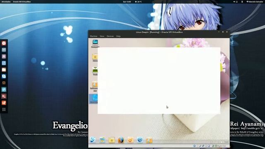Image resolution: width=265 pixels, height=149 pixels.
Task: Click the guest system tray clock
Action: pyautogui.click(x=226, y=142)
